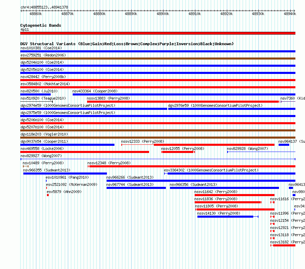Click the esv1010961 (Pang2010) label
Image resolution: width=305 pixels, height=269 pixels.
[67, 177]
